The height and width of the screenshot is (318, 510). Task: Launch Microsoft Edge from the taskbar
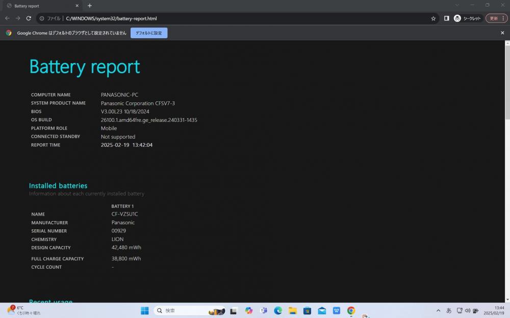pos(278,310)
